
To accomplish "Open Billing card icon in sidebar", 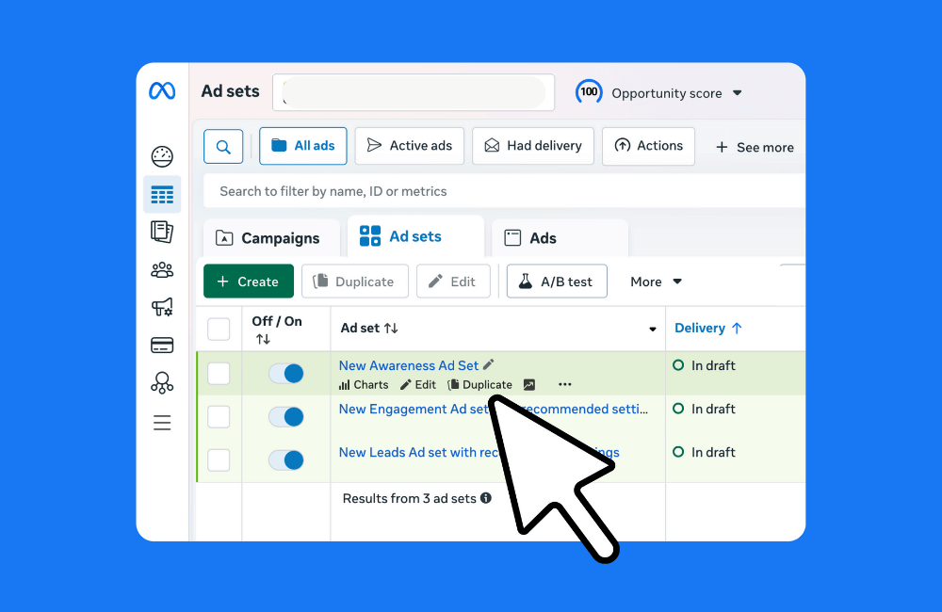I will (x=162, y=345).
